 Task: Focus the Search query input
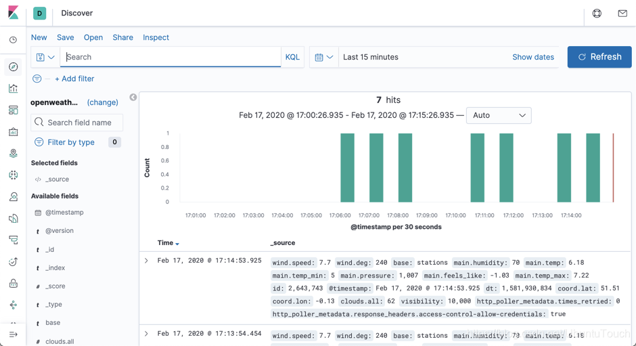(171, 58)
